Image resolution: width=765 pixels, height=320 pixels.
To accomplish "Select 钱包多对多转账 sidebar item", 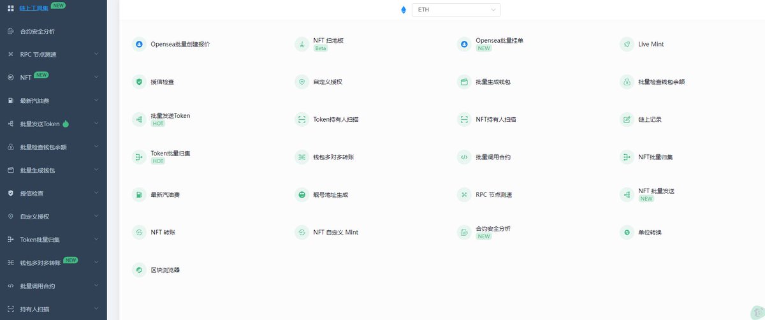I will [x=54, y=263].
